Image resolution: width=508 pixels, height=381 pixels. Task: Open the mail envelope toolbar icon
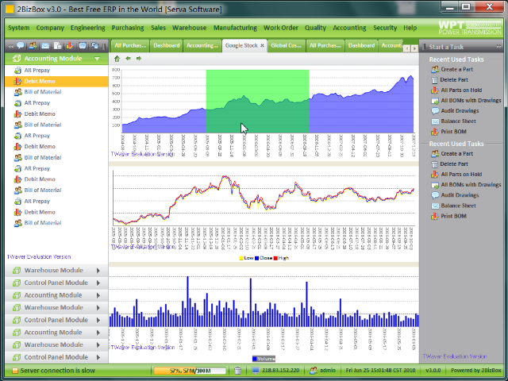(x=45, y=46)
